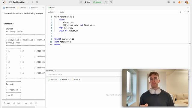
Task: Click the LeetCode logo icon
Action: pos(4,2)
